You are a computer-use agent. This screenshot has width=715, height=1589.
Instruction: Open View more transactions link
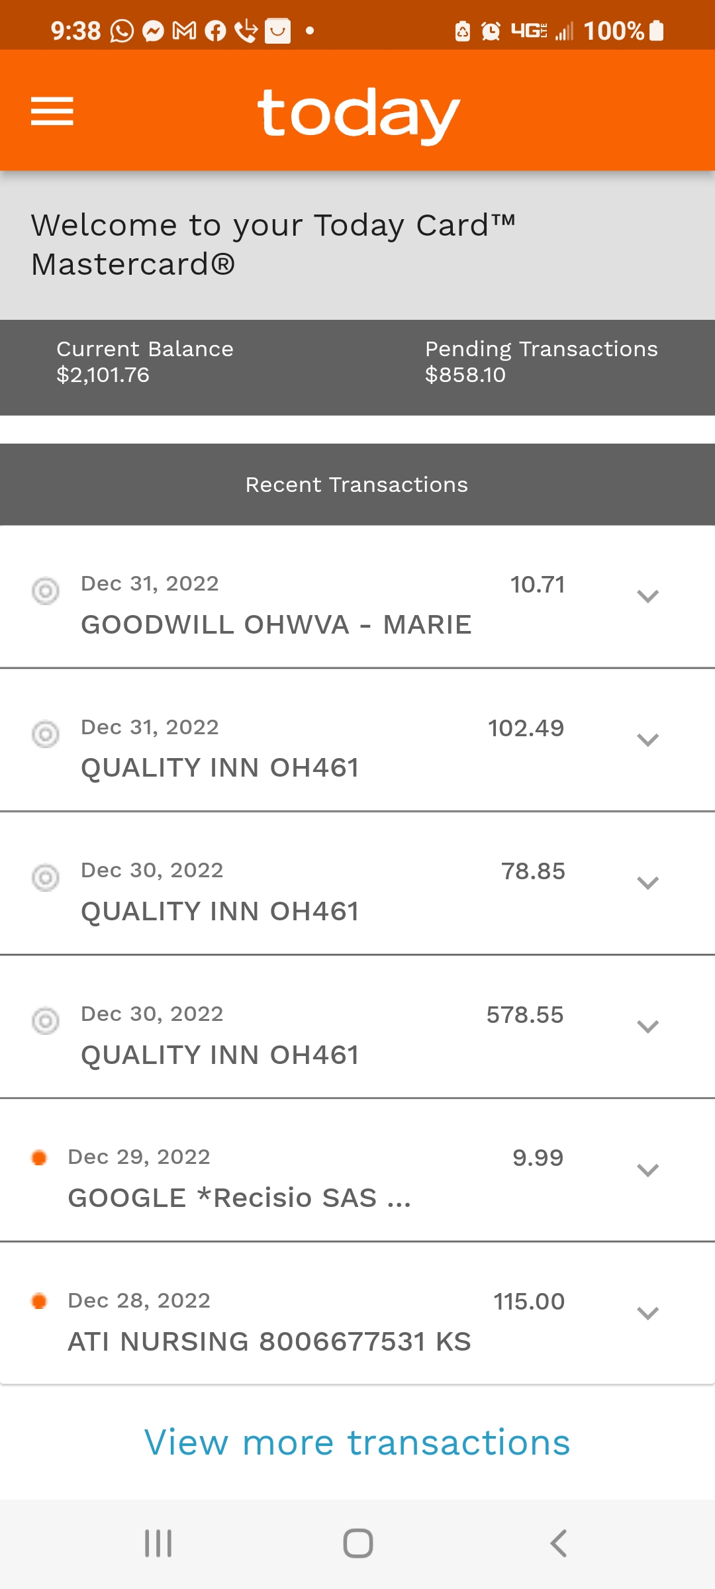click(x=358, y=1443)
